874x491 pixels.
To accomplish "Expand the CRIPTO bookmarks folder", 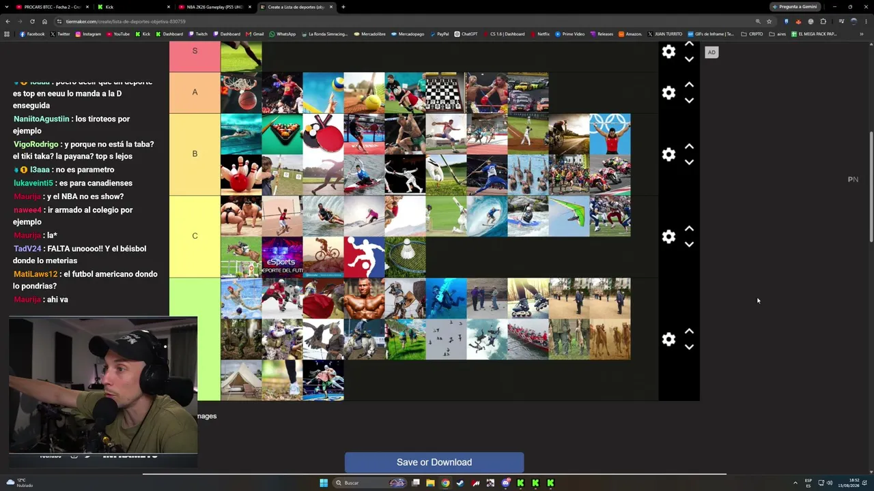I will pos(752,33).
